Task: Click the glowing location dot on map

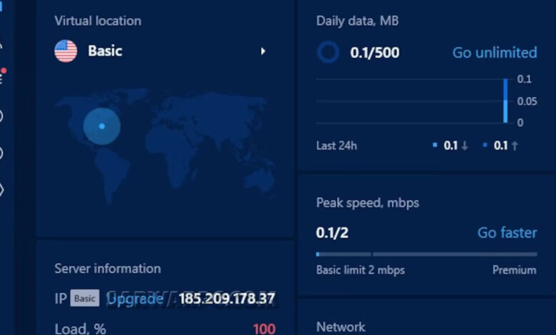Action: 102,126
